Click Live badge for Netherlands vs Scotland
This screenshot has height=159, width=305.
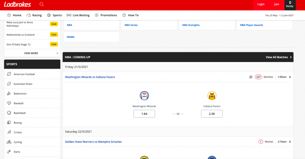54,35
